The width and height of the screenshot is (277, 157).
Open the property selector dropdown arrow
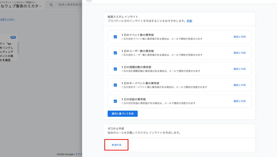40,6
